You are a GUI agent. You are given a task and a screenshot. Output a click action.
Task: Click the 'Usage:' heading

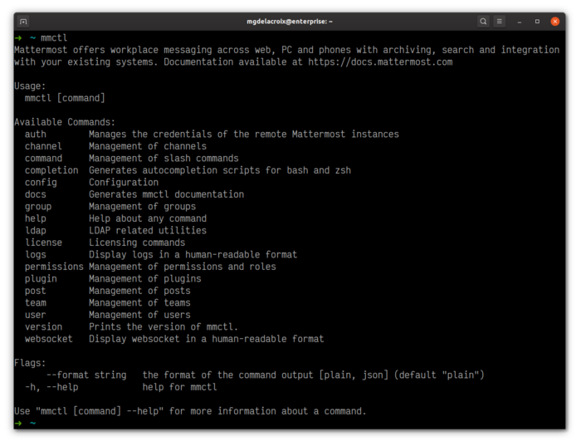(x=30, y=86)
